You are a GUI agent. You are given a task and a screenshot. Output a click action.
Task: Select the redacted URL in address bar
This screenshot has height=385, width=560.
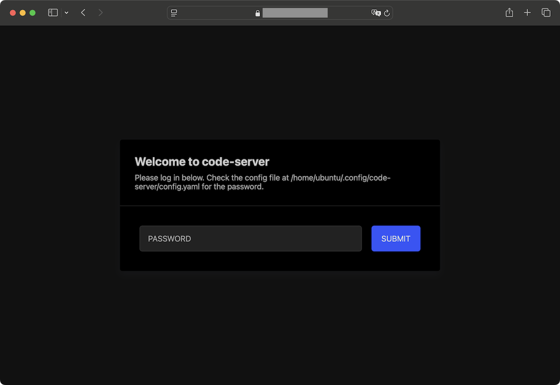coord(295,13)
